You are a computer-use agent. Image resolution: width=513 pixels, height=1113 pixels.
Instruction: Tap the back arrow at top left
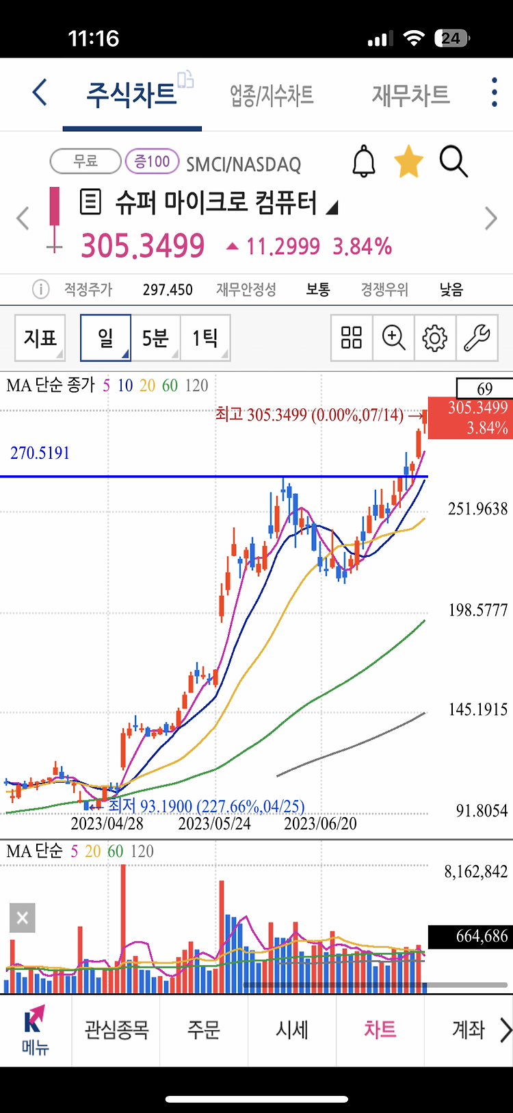(x=40, y=92)
